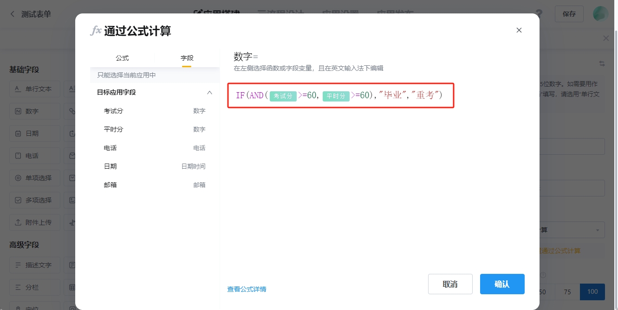The width and height of the screenshot is (618, 310).
Task: Go back using the arrow beside 测试表单
Action: click(x=13, y=14)
